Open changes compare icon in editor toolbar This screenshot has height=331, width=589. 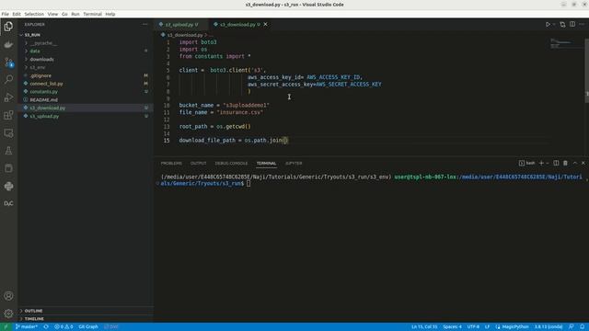click(562, 25)
